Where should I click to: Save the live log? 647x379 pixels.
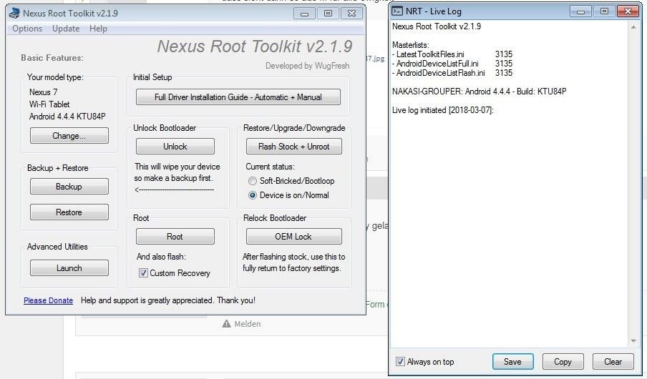(x=512, y=362)
